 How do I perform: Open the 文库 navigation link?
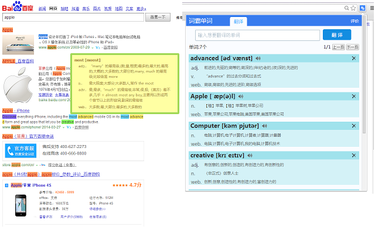pyautogui.click(x=129, y=9)
